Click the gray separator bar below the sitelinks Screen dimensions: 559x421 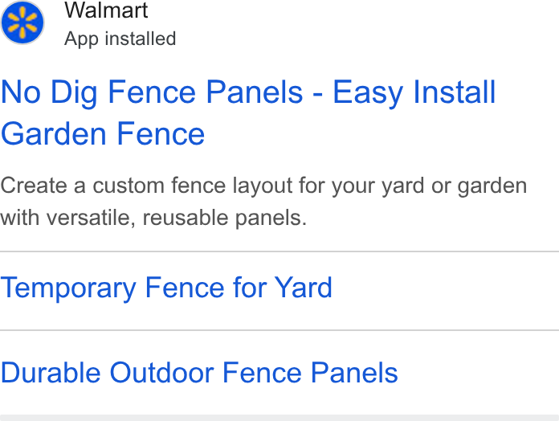tap(279, 418)
